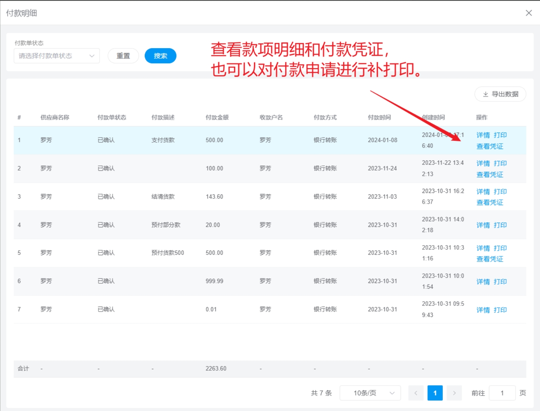Open 详情 for the 100.00 payment
The width and height of the screenshot is (540, 411).
tap(483, 163)
